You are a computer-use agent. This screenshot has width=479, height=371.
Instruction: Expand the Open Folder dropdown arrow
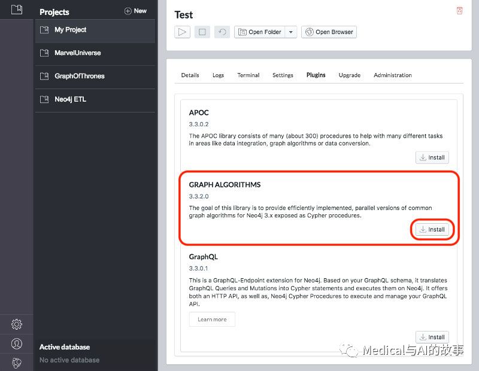(x=291, y=32)
